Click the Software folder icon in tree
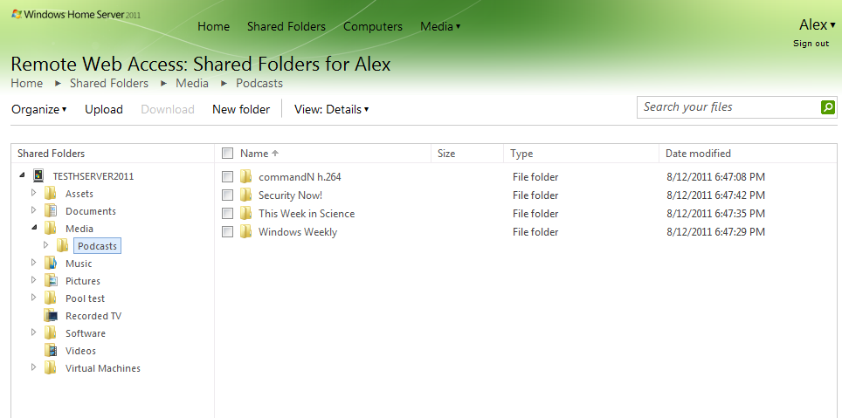Screen dimensions: 842x418 click(x=51, y=333)
